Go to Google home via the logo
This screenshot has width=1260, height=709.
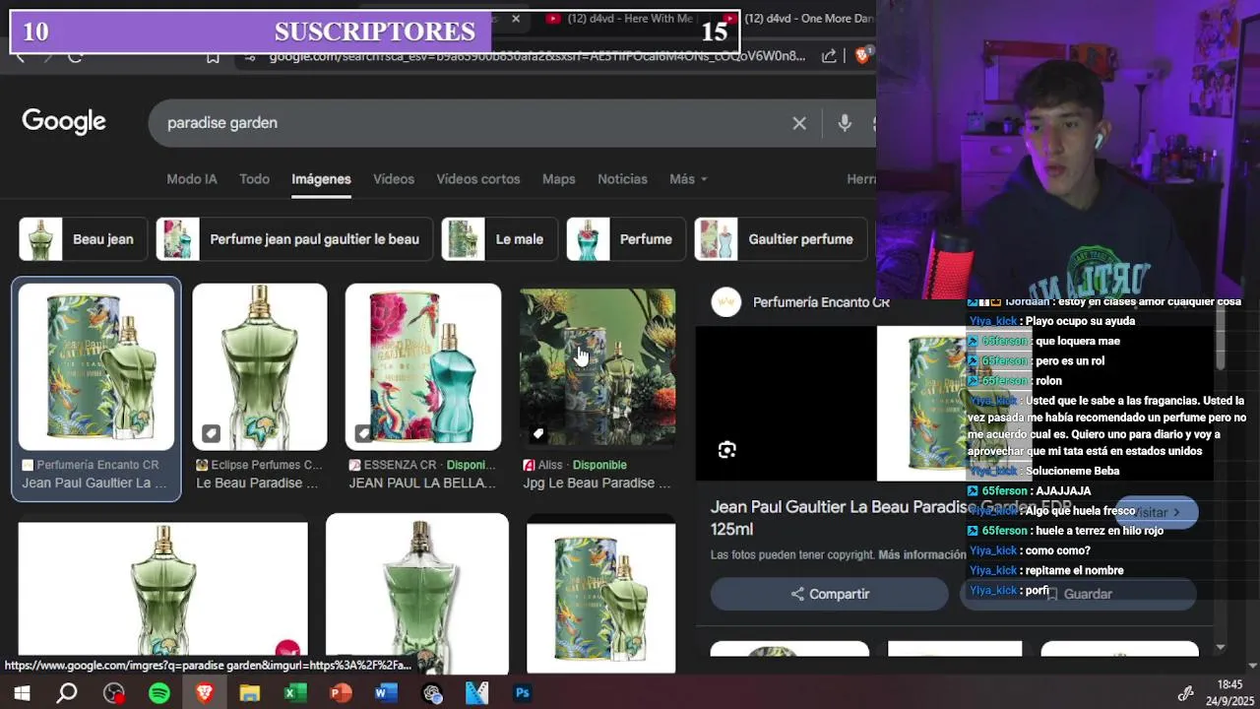[x=64, y=122]
